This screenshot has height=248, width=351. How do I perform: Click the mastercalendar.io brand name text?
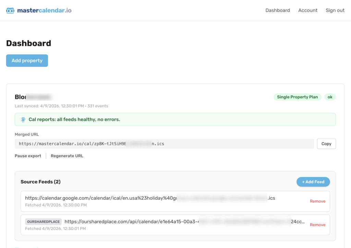pos(44,10)
